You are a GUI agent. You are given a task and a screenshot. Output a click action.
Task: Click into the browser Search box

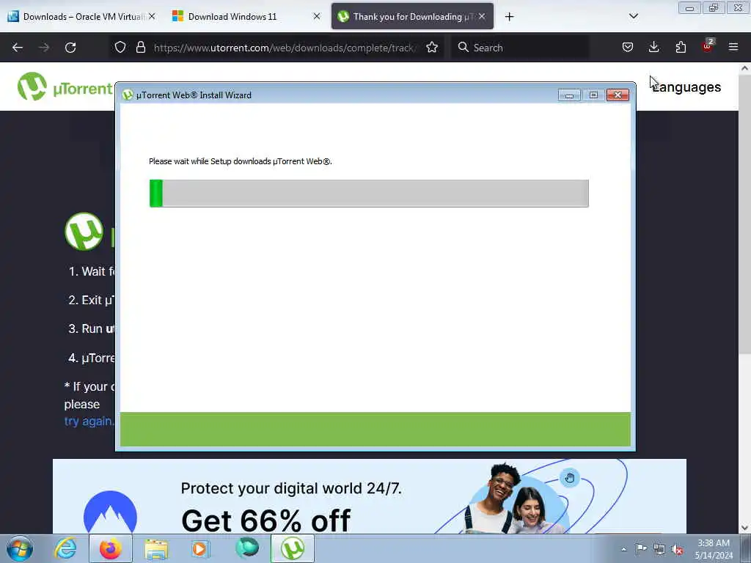[x=520, y=48]
